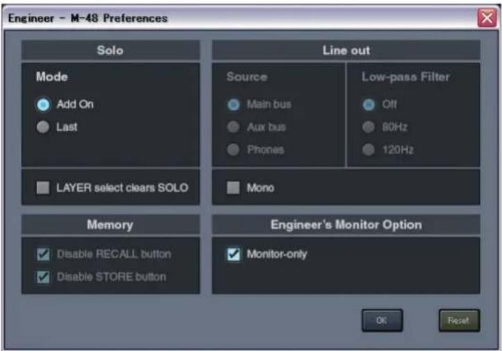Select the Last solo mode
This screenshot has width=502, height=351.
click(43, 127)
